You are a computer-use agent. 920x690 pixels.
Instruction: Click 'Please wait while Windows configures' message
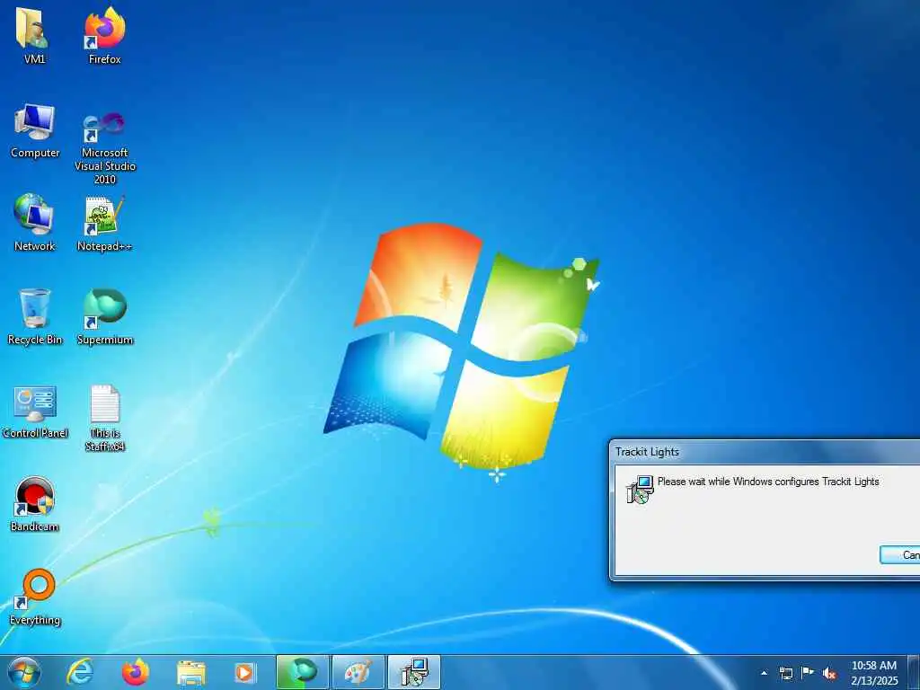(768, 482)
